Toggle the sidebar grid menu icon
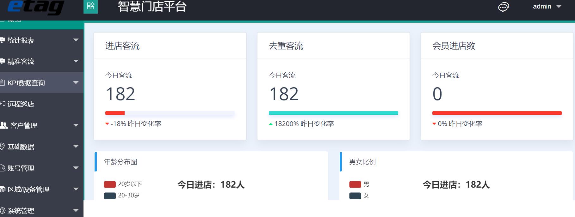The image size is (575, 217). pos(90,6)
